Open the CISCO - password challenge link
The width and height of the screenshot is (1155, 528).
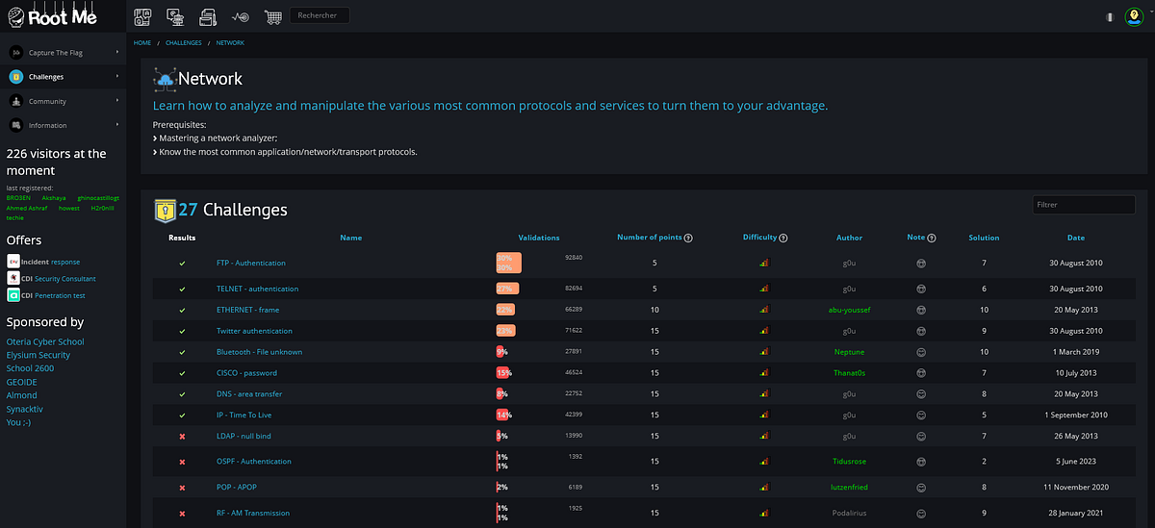pos(248,372)
